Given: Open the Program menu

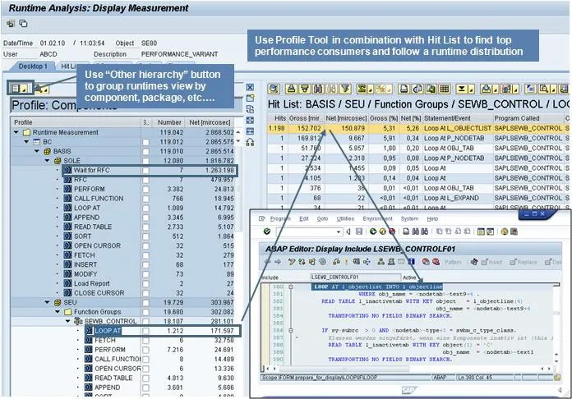Looking at the screenshot, I should coord(279,218).
